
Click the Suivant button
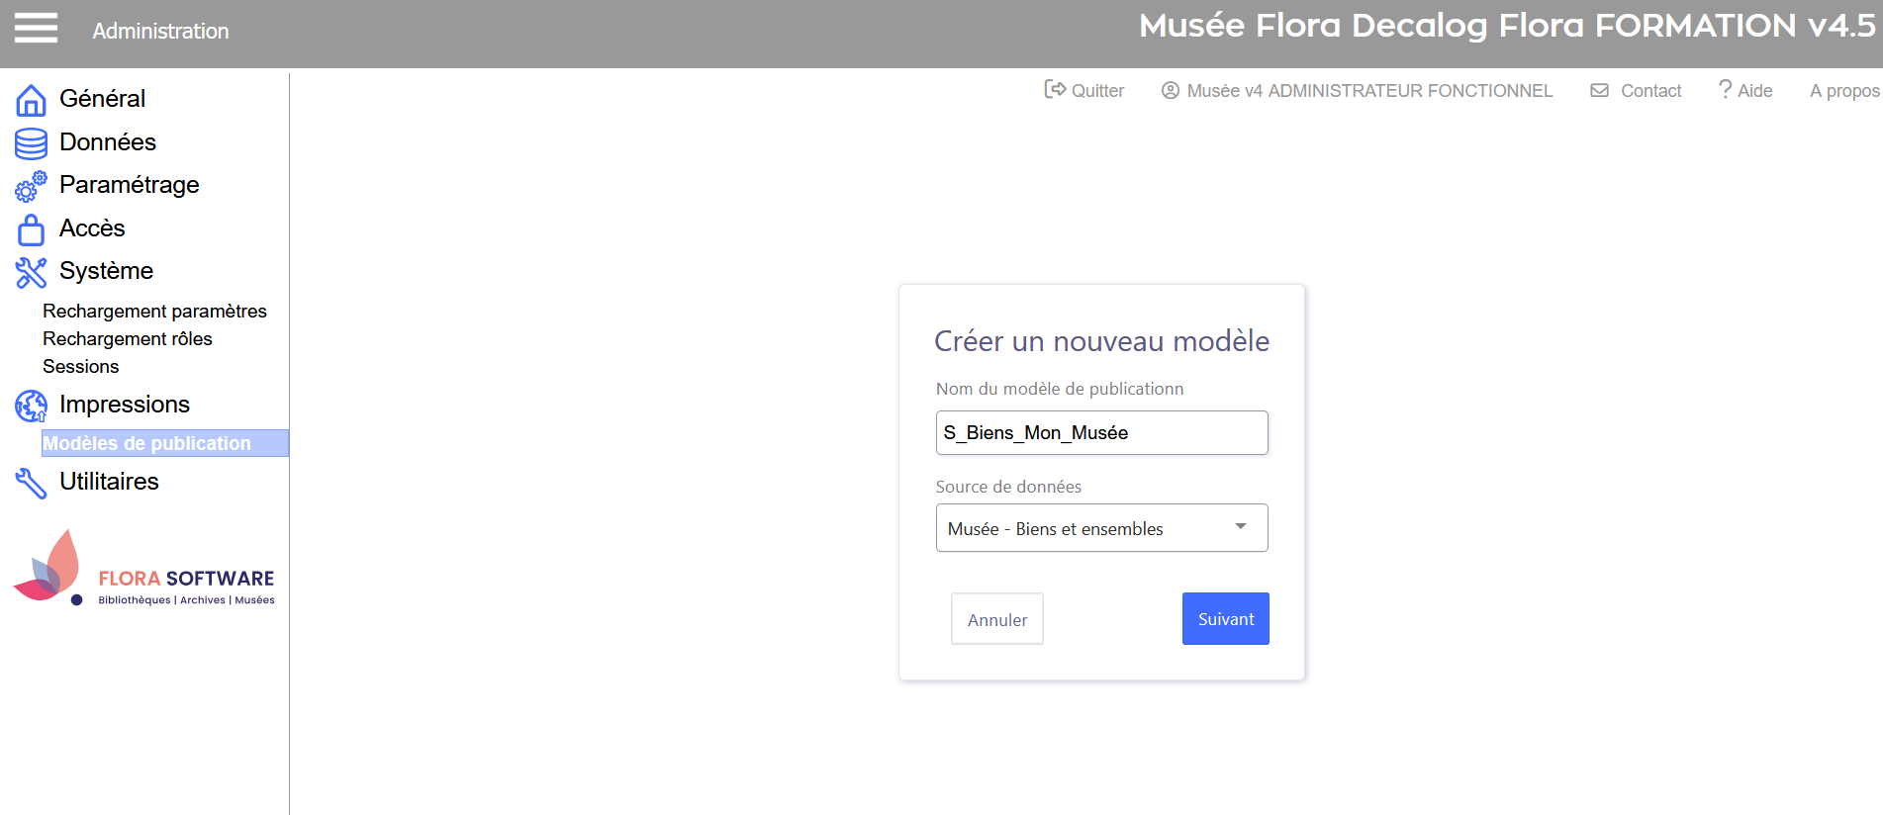click(x=1225, y=619)
